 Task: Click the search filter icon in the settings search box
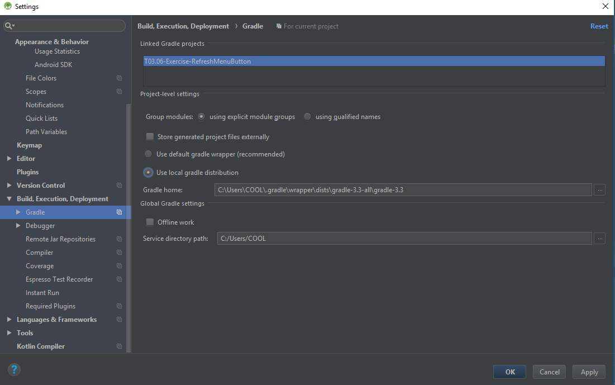point(8,25)
